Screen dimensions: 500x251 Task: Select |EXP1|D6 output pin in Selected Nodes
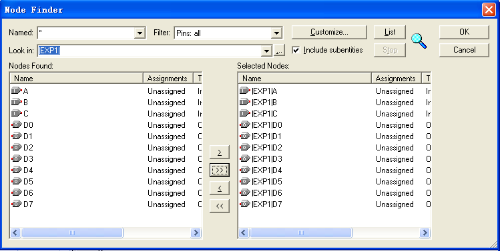(334, 193)
